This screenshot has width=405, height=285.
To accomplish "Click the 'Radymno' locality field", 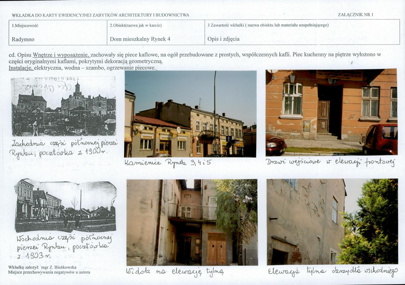I will pos(58,32).
